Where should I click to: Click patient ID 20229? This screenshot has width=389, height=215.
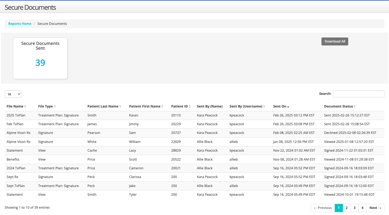click(176, 124)
